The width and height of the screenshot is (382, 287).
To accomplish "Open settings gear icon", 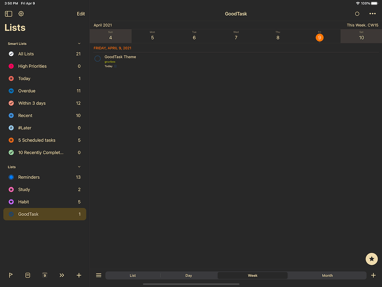I will pyautogui.click(x=21, y=14).
